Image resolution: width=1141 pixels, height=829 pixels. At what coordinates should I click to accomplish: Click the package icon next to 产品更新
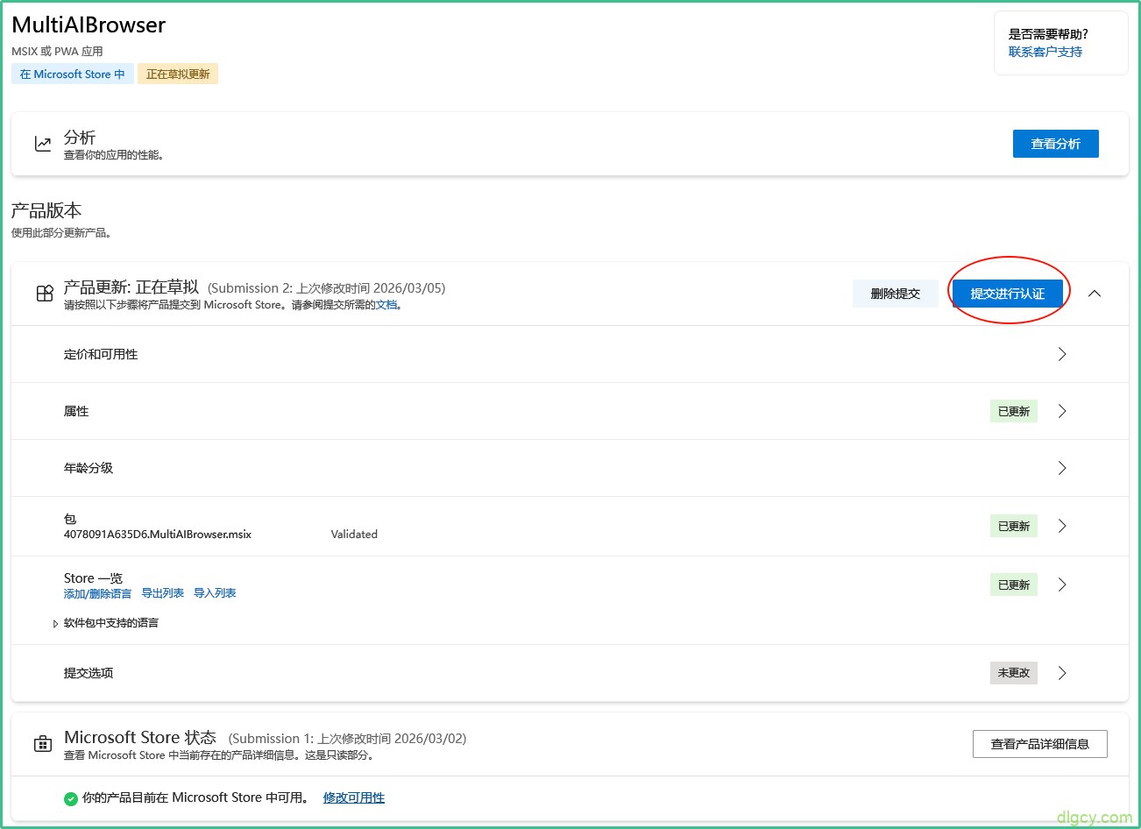pos(44,294)
